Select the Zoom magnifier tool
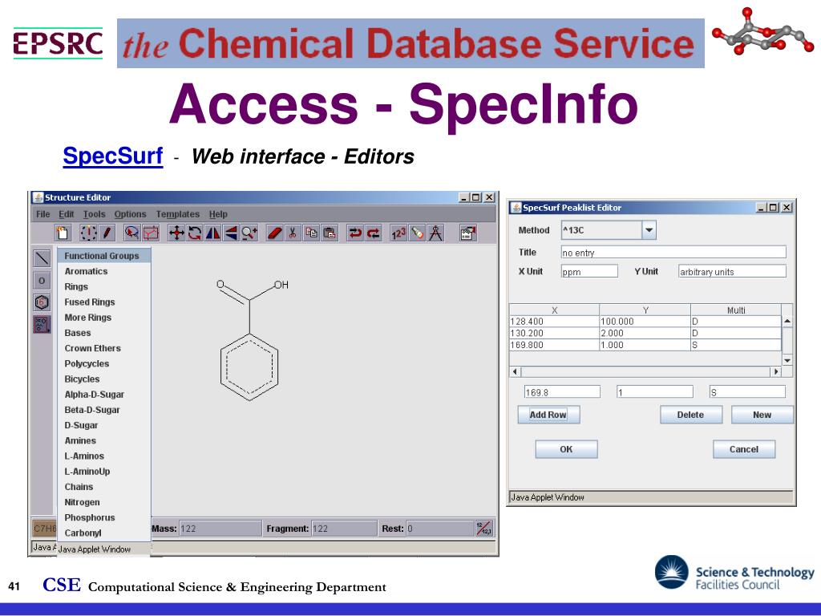 (x=249, y=233)
